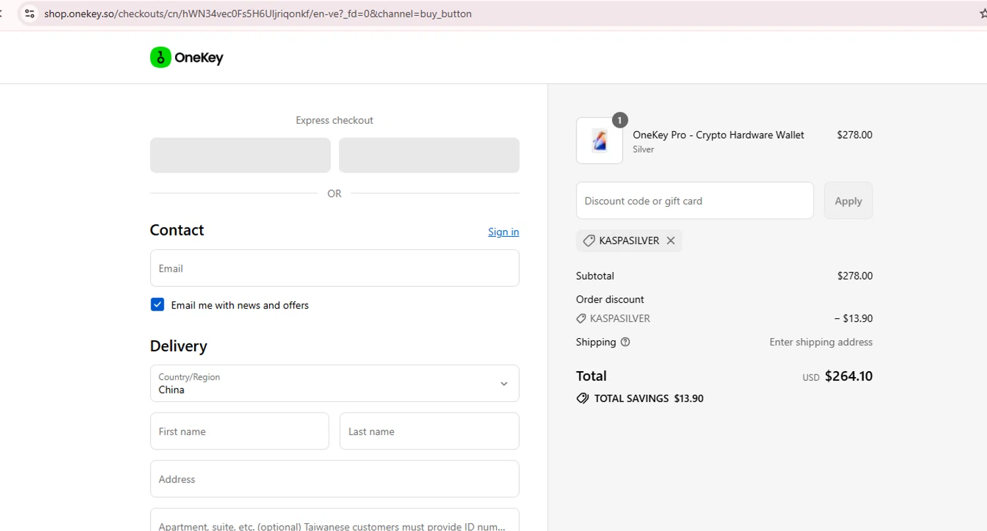This screenshot has width=987, height=531.
Task: Click the Express checkout label
Action: click(x=334, y=120)
